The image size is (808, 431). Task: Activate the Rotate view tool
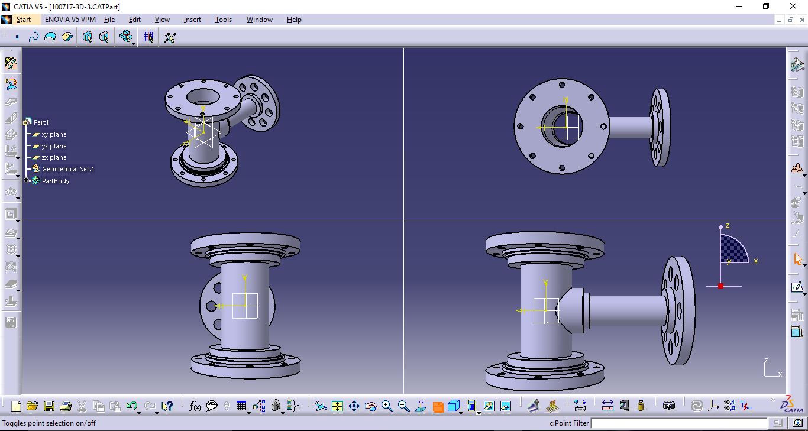[x=371, y=406]
